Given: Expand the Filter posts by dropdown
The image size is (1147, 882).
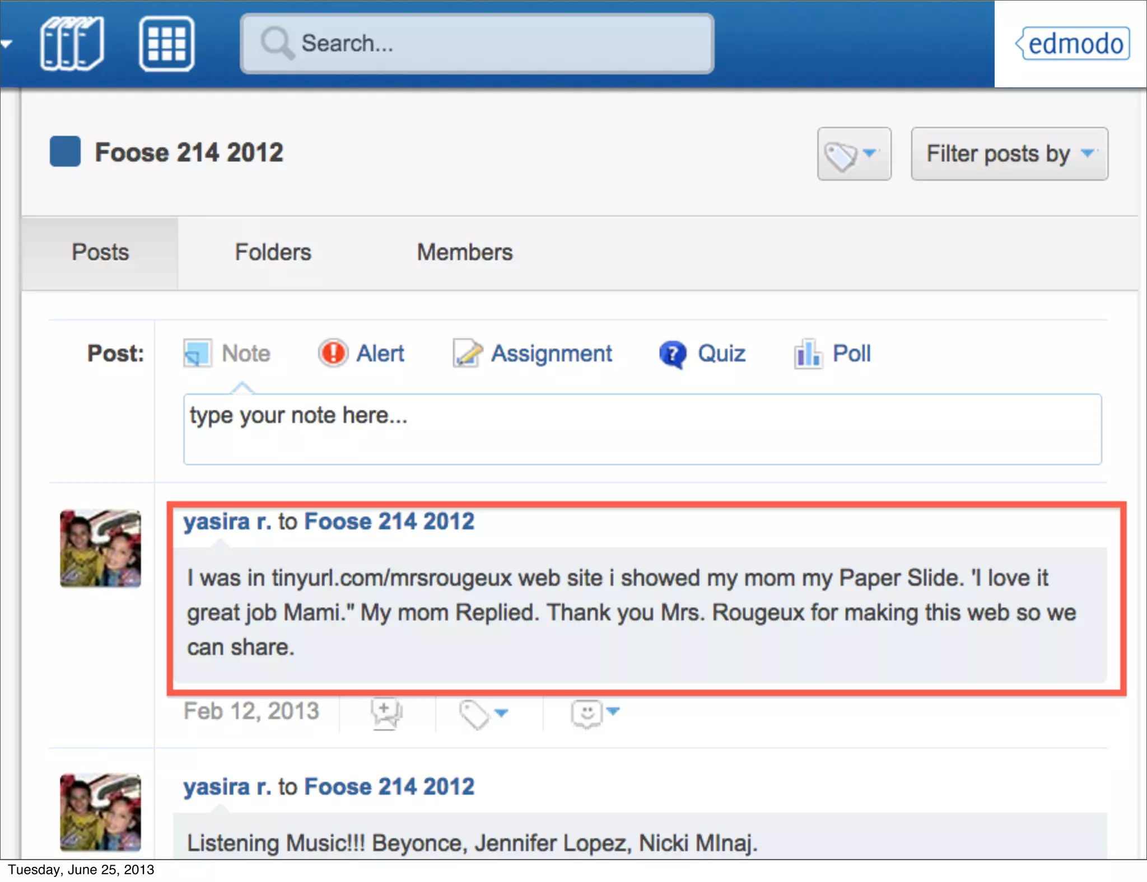Looking at the screenshot, I should (1009, 154).
